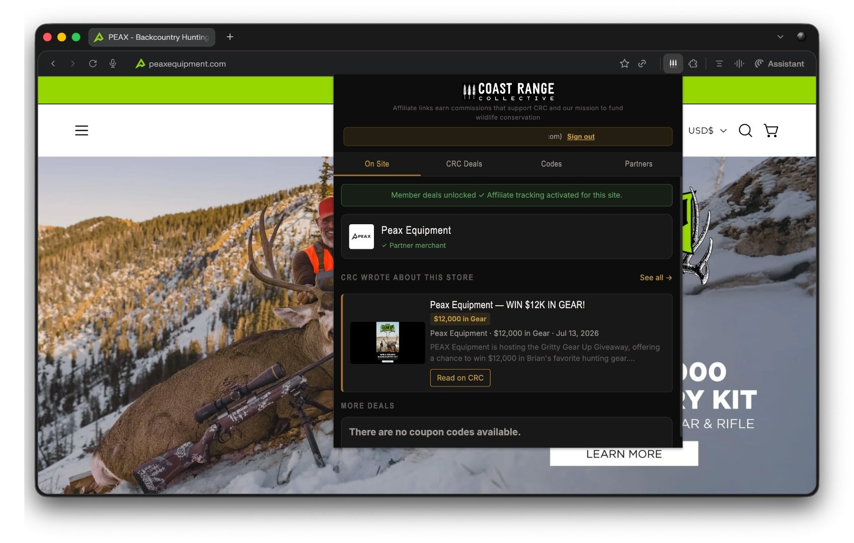Switch to the On Site tab
854x543 pixels.
377,164
